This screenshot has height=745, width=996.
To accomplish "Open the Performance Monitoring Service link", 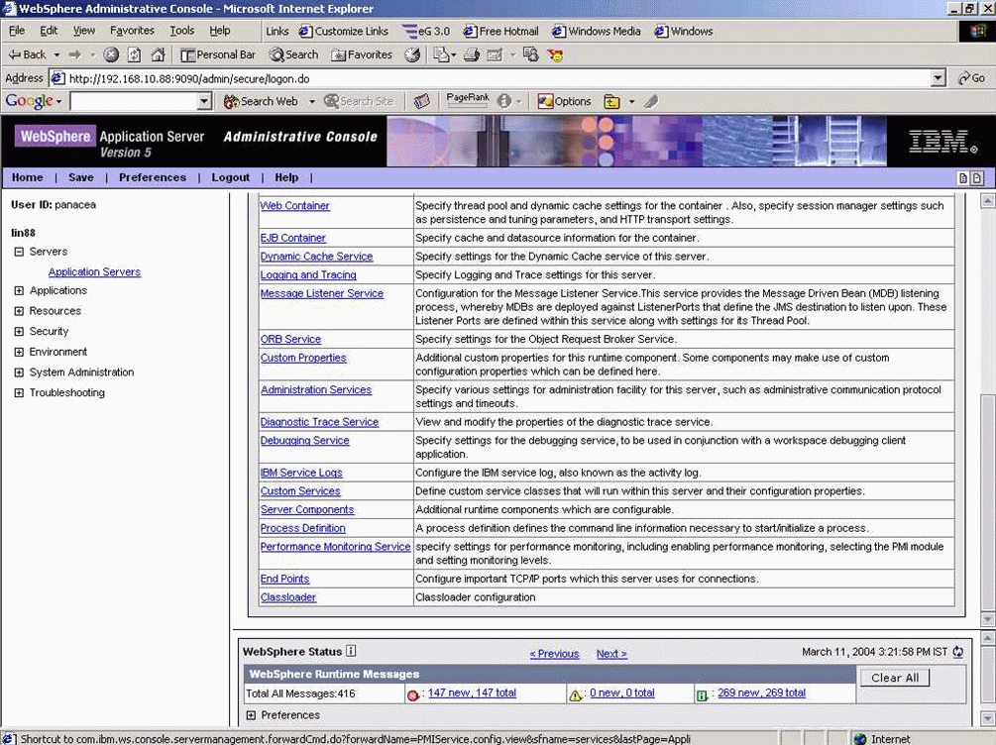I will coord(335,547).
